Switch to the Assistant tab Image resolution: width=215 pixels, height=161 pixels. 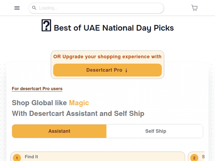click(x=59, y=131)
